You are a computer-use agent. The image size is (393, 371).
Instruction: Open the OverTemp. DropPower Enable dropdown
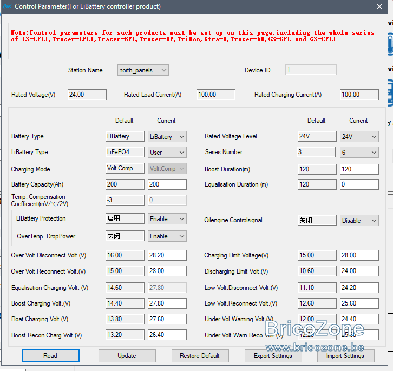point(167,236)
